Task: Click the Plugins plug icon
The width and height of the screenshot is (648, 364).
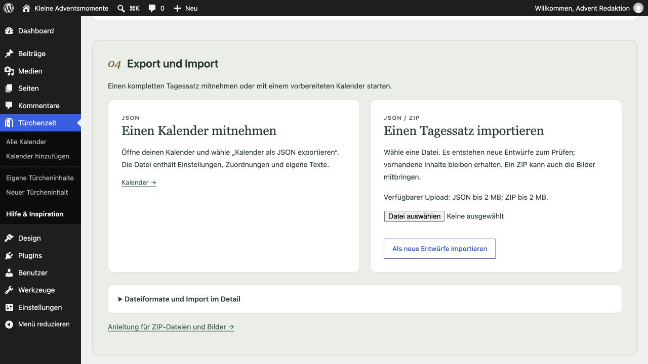Action: (x=9, y=256)
